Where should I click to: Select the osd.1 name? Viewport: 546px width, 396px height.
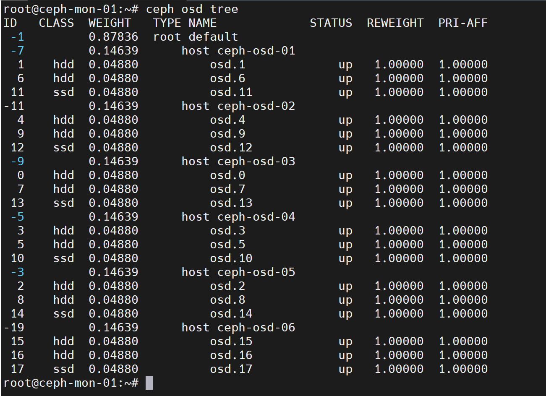click(227, 64)
